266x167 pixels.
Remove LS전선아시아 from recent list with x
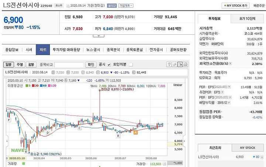click(x=262, y=157)
